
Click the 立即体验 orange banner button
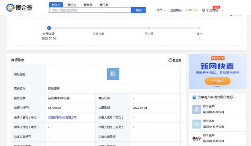pos(217,81)
